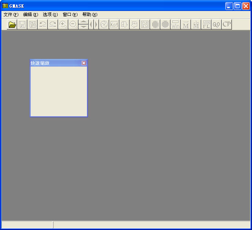This screenshot has height=230, width=252.
Task: Select the horizontal flip tool
Action: pos(94,24)
